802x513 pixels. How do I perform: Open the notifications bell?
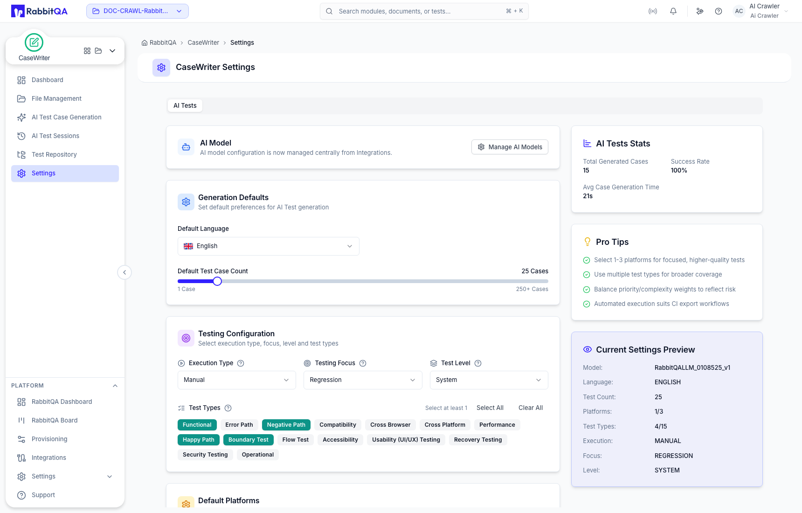point(673,11)
